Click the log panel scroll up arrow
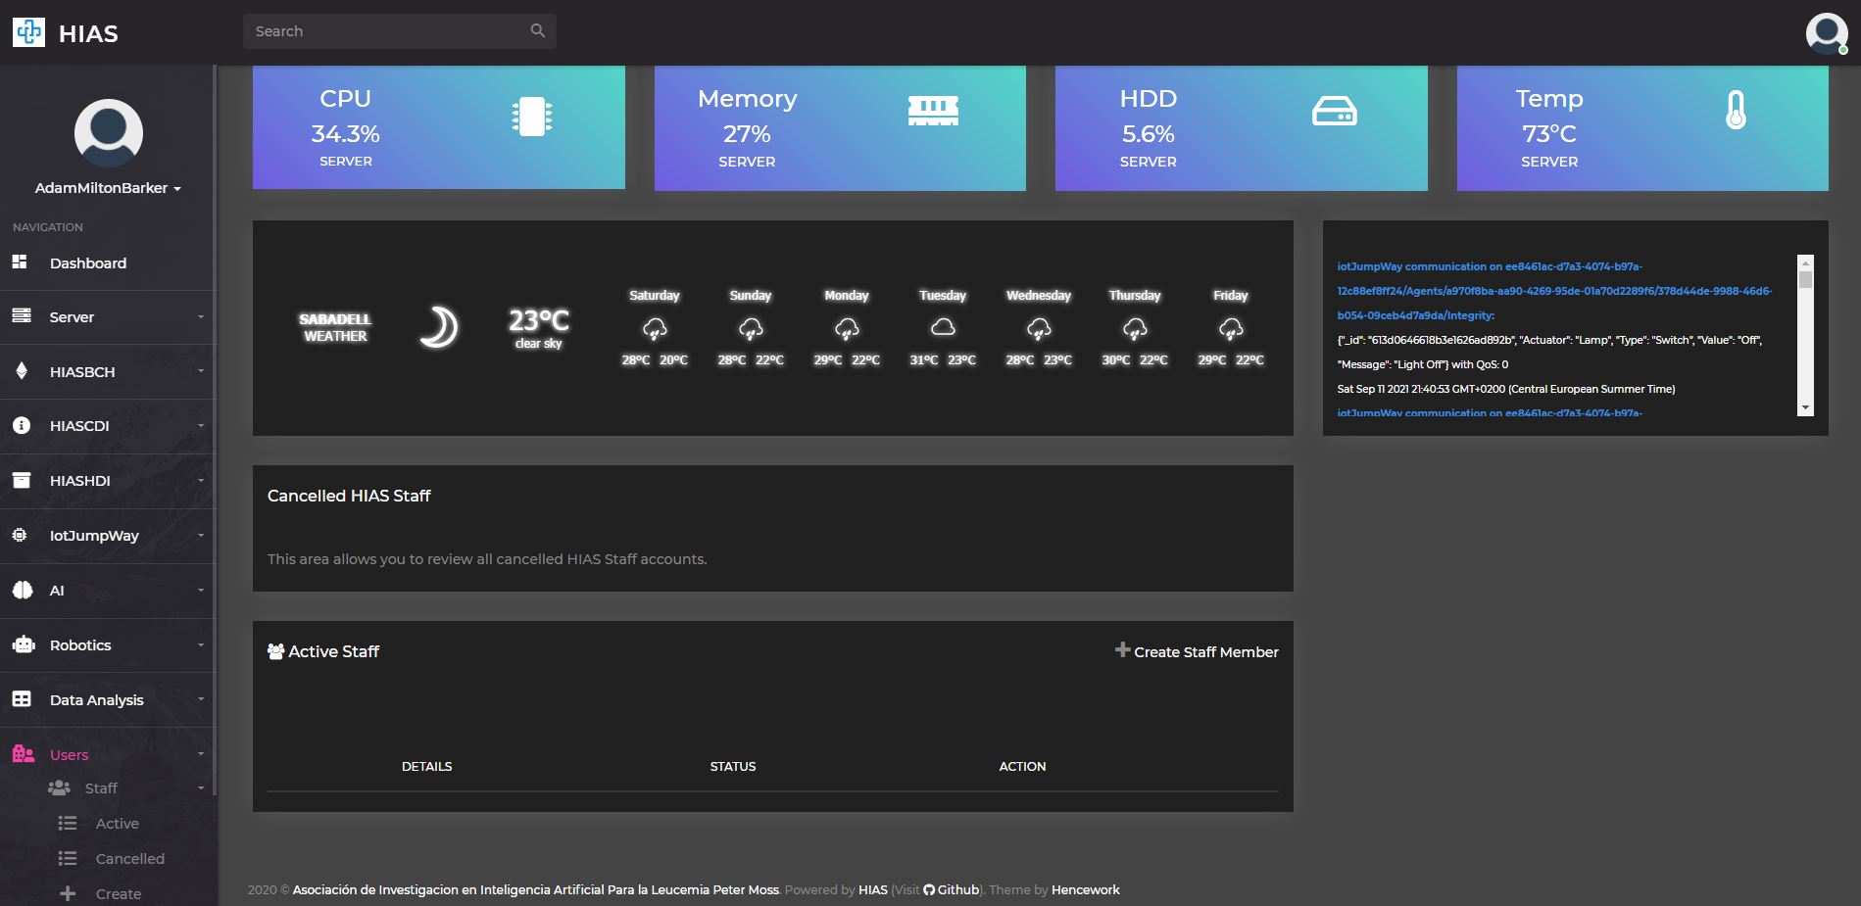The width and height of the screenshot is (1861, 906). point(1805,262)
